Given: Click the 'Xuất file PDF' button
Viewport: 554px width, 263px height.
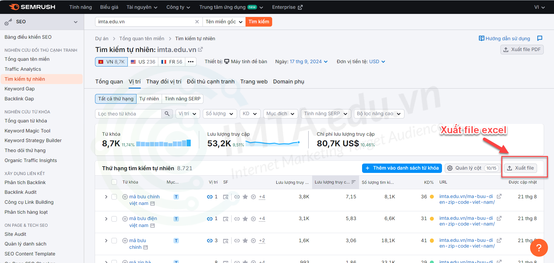Looking at the screenshot, I should click(x=522, y=50).
